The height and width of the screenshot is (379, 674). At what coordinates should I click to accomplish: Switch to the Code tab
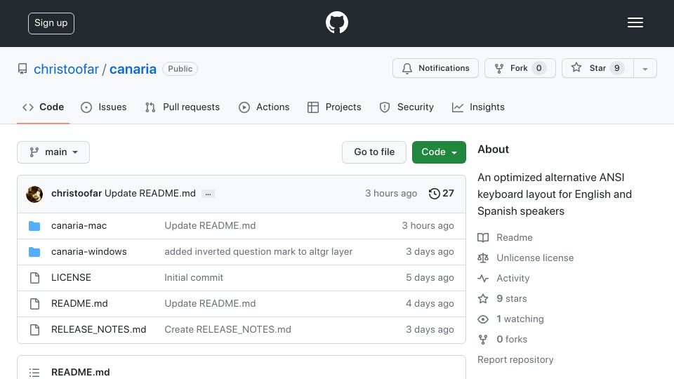[43, 107]
